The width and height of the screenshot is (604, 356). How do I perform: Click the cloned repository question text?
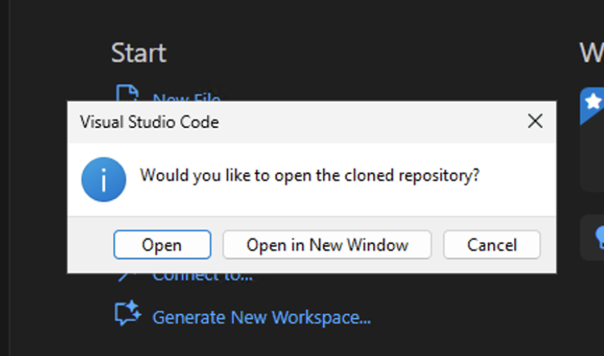(309, 175)
